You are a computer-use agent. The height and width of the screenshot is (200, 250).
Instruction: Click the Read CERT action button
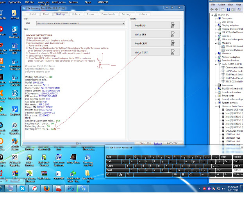coord(155,43)
